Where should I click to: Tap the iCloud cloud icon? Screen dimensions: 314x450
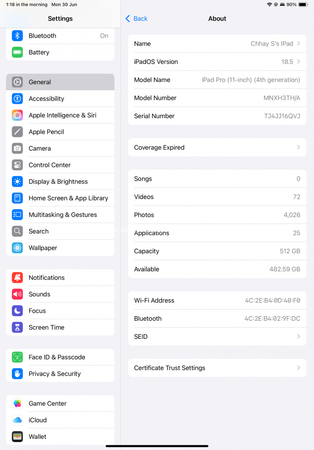(x=17, y=420)
